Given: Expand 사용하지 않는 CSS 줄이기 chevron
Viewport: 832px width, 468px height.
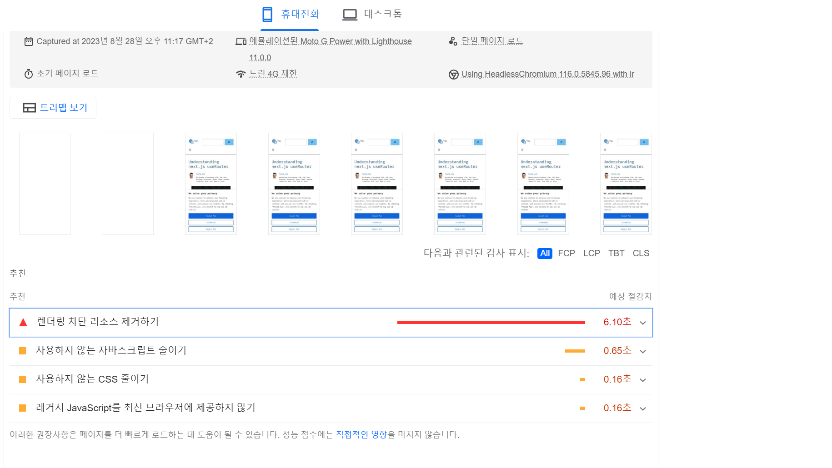Looking at the screenshot, I should [643, 380].
